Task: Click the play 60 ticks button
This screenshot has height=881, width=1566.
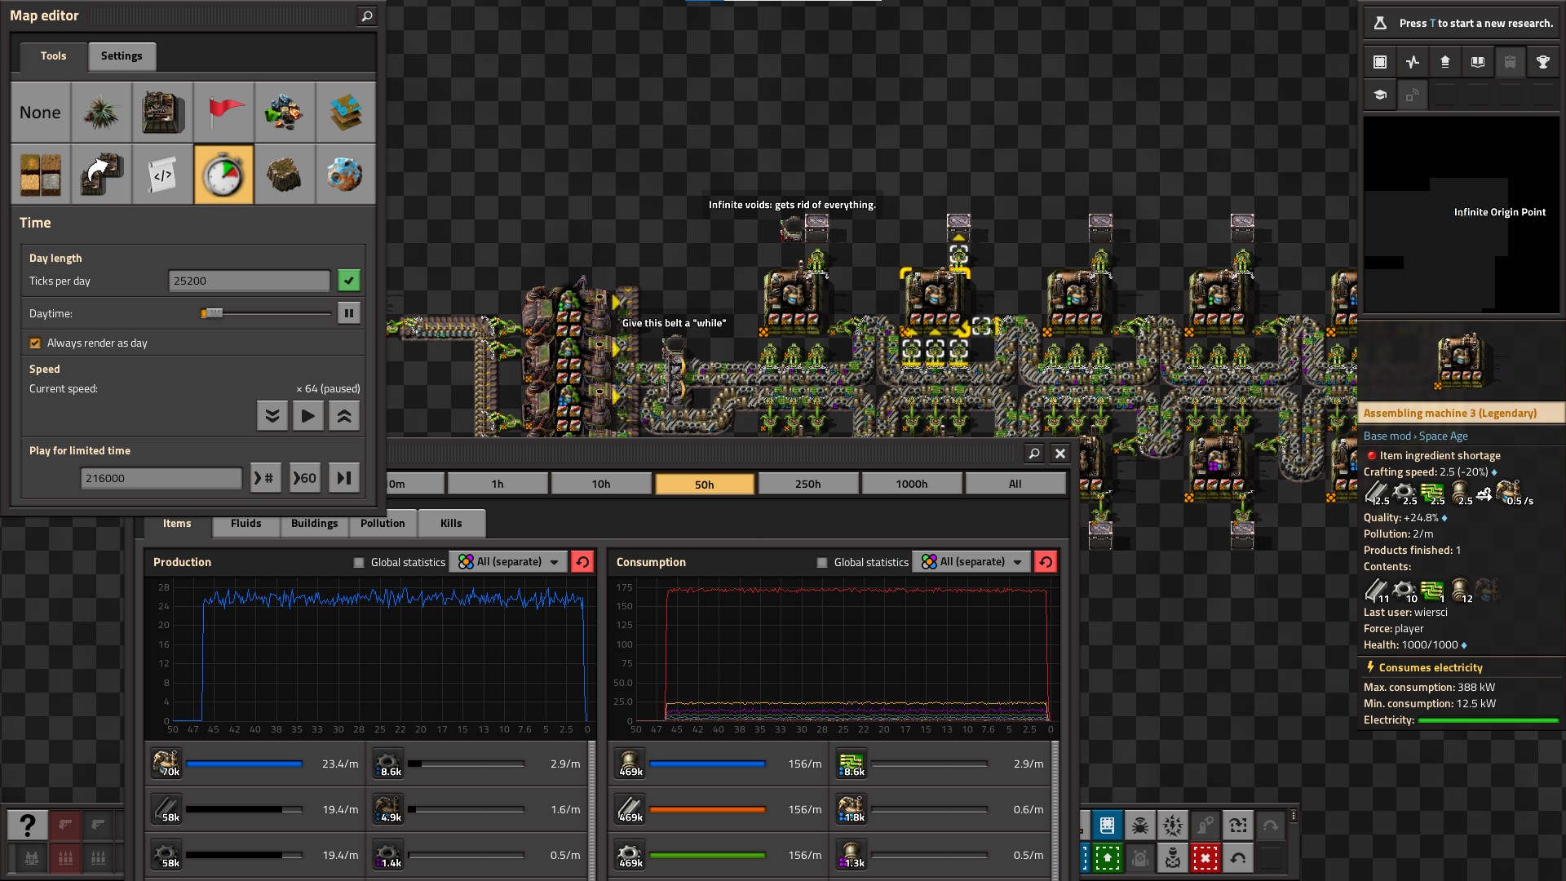Action: pos(305,478)
